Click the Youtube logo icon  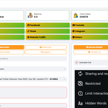click(74, 25)
